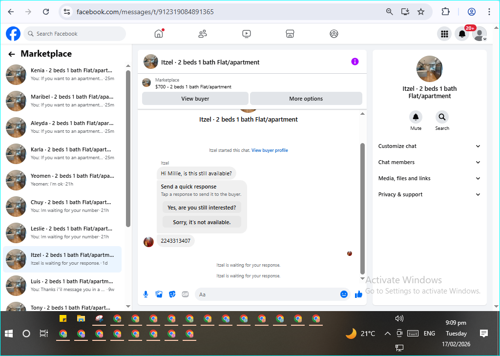Image resolution: width=500 pixels, height=356 pixels.
Task: Expand the Chat members section
Action: click(429, 162)
